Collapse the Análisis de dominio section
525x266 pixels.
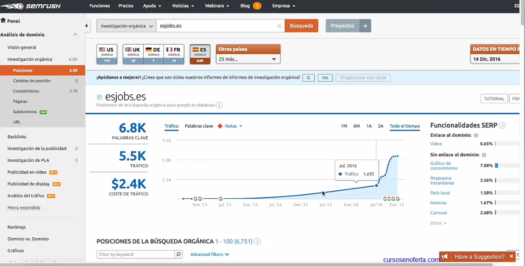[75, 34]
